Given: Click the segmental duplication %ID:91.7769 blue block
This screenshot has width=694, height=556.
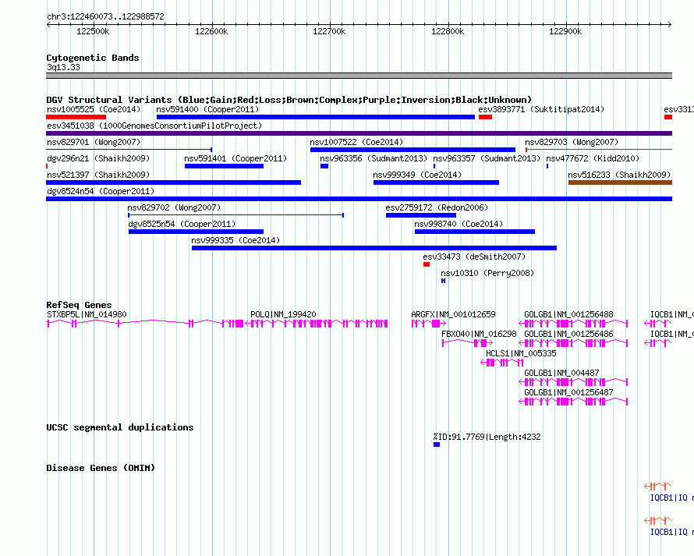Looking at the screenshot, I should 437,444.
